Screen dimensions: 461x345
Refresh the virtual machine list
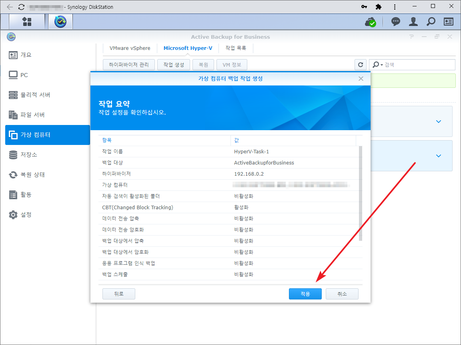coord(361,65)
